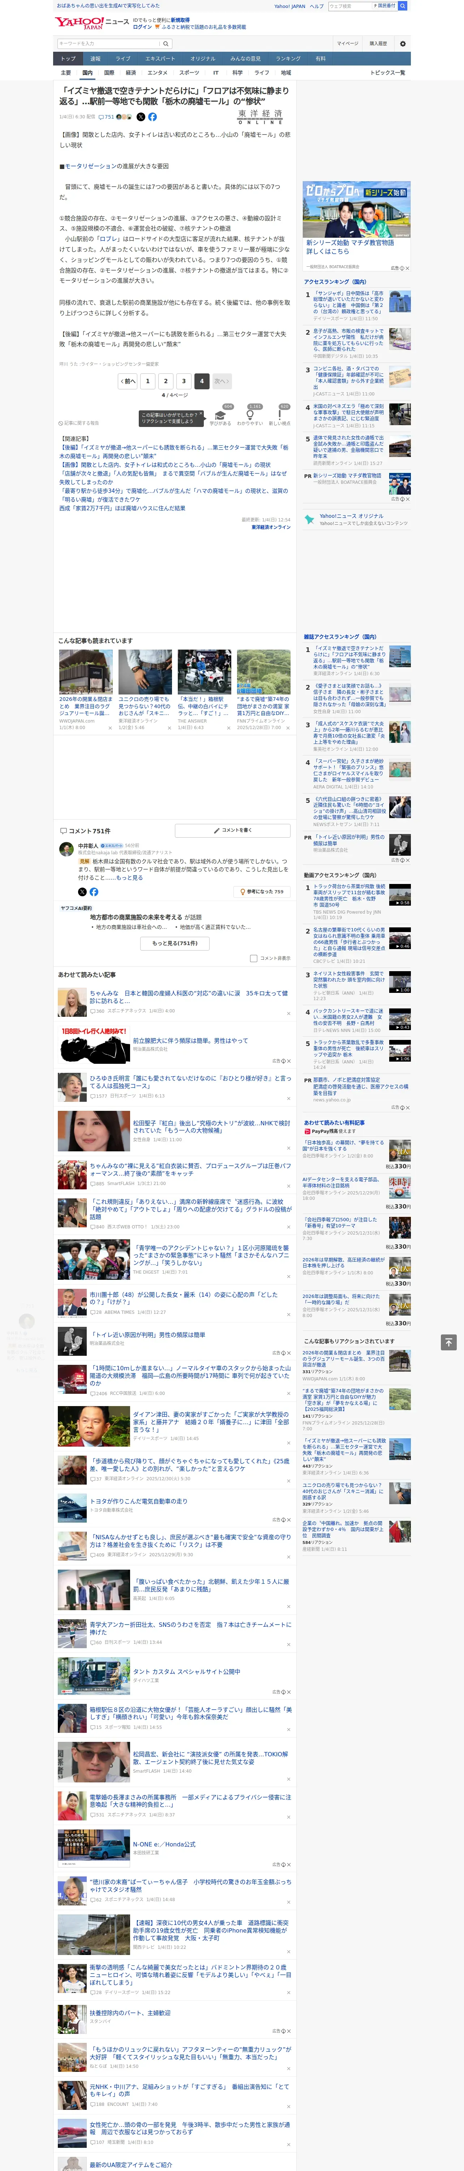Open related article 西成「家賃2万7千円」
The height and width of the screenshot is (2171, 464).
(122, 508)
